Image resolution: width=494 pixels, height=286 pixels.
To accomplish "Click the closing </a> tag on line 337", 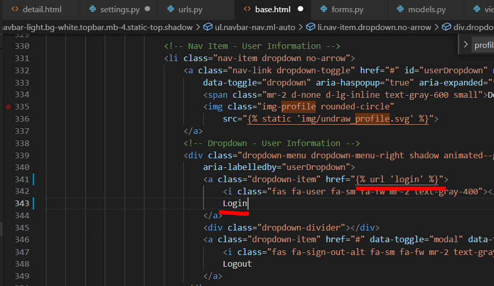I will click(x=193, y=131).
